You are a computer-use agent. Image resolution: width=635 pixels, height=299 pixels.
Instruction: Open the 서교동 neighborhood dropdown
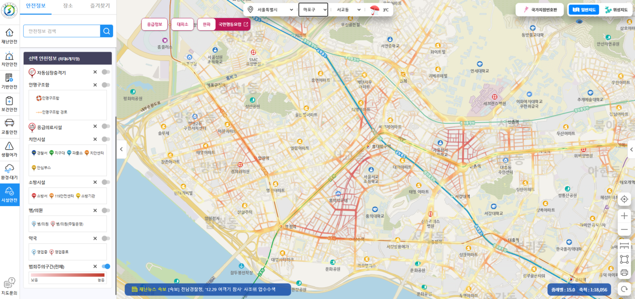click(x=348, y=10)
